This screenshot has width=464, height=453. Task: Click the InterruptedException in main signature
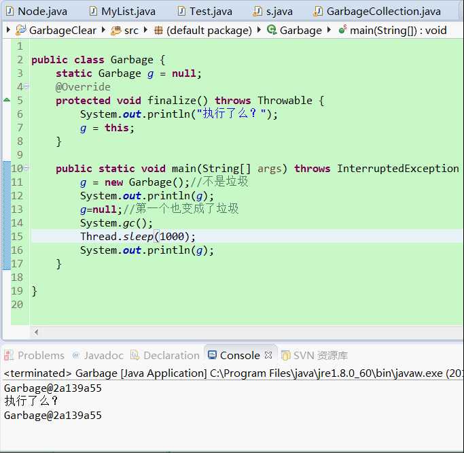(x=398, y=168)
